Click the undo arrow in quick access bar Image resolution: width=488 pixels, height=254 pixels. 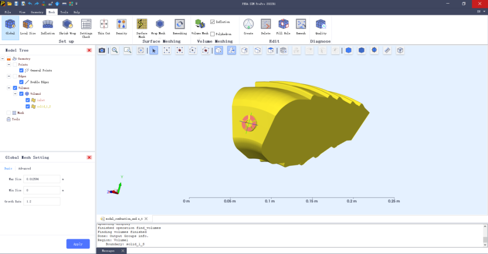(30, 4)
